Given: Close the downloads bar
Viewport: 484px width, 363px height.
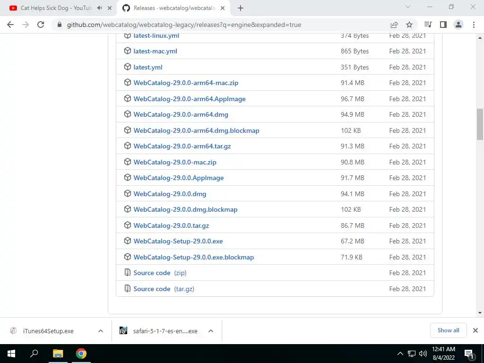Looking at the screenshot, I should click(475, 330).
